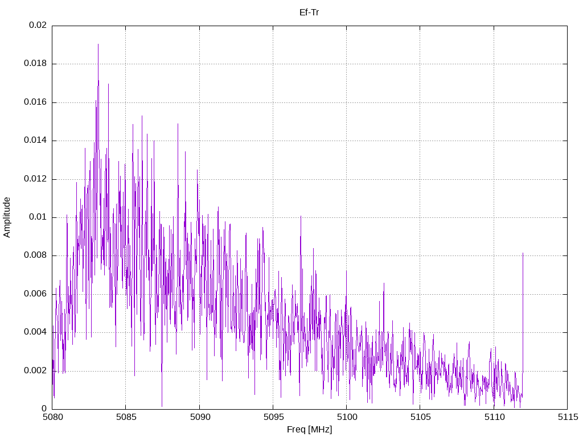Screen dimensions: 583x437
Task: Click x-axis tick label 5080
Action: point(53,417)
